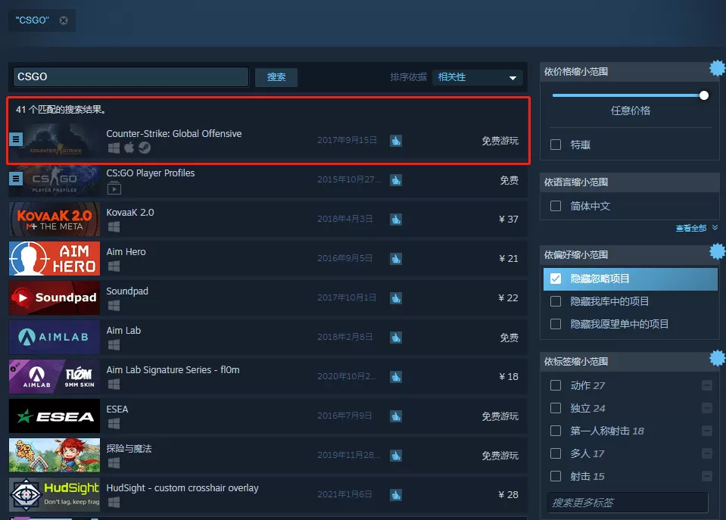
Task: Click thumbs-up review icon for Soundpad
Action: [396, 298]
